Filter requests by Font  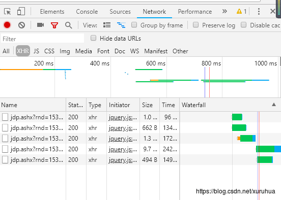103,51
